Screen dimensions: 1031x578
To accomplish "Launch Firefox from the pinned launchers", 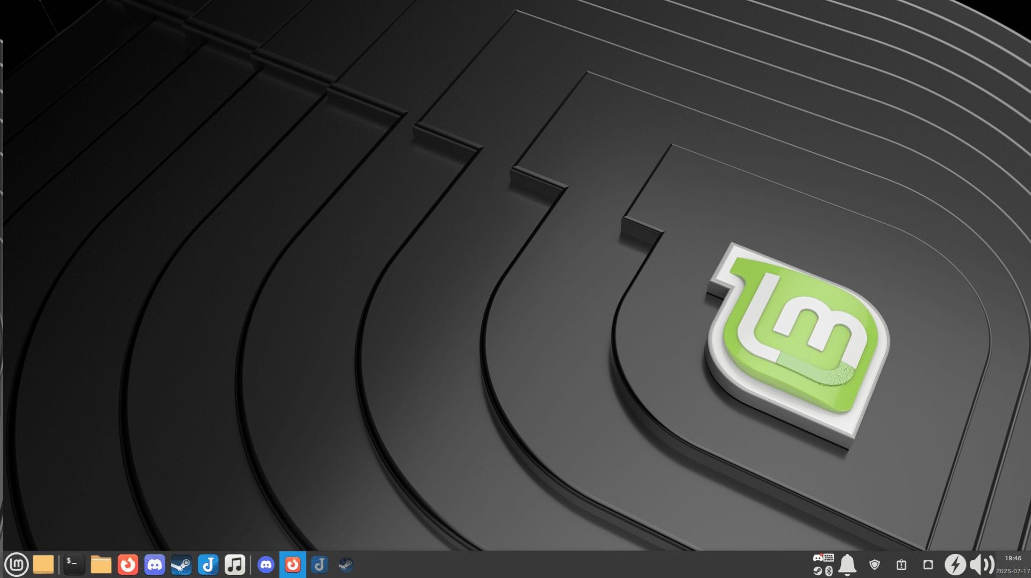I will [x=128, y=565].
